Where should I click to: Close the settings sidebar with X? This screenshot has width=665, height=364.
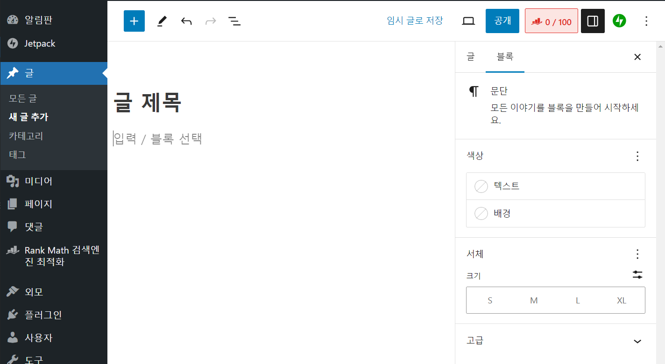[637, 57]
